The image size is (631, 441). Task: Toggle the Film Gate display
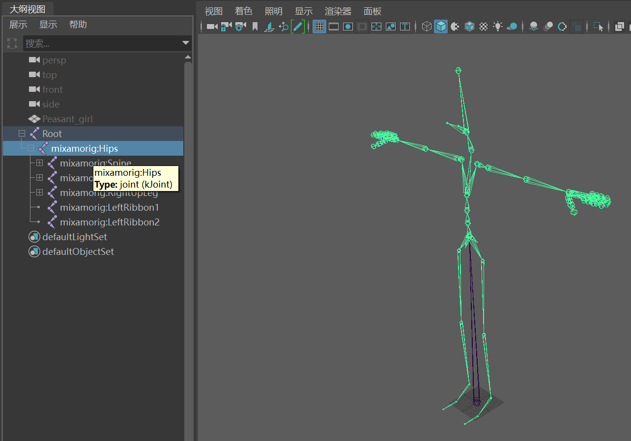pyautogui.click(x=334, y=27)
